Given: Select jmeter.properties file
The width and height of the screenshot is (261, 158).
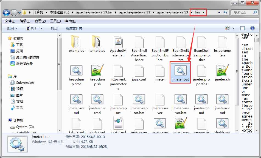Looking at the screenshot, I should [x=201, y=75].
